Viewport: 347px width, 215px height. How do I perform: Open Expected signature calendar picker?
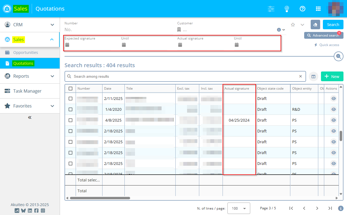click(68, 45)
